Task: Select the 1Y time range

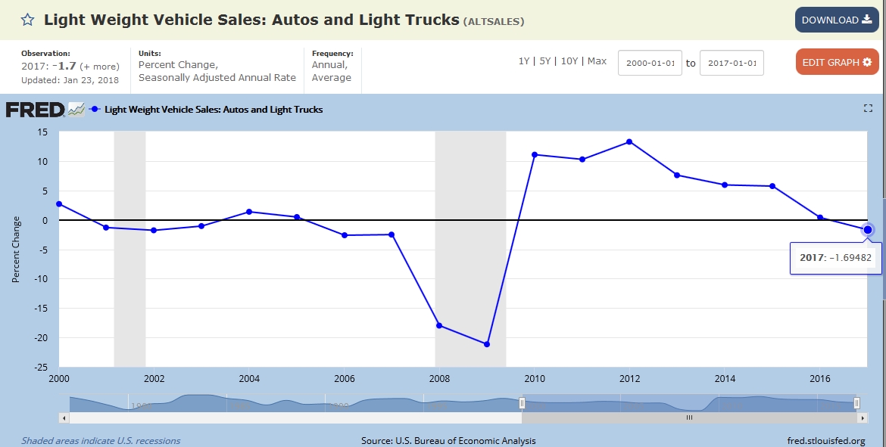Action: (523, 61)
